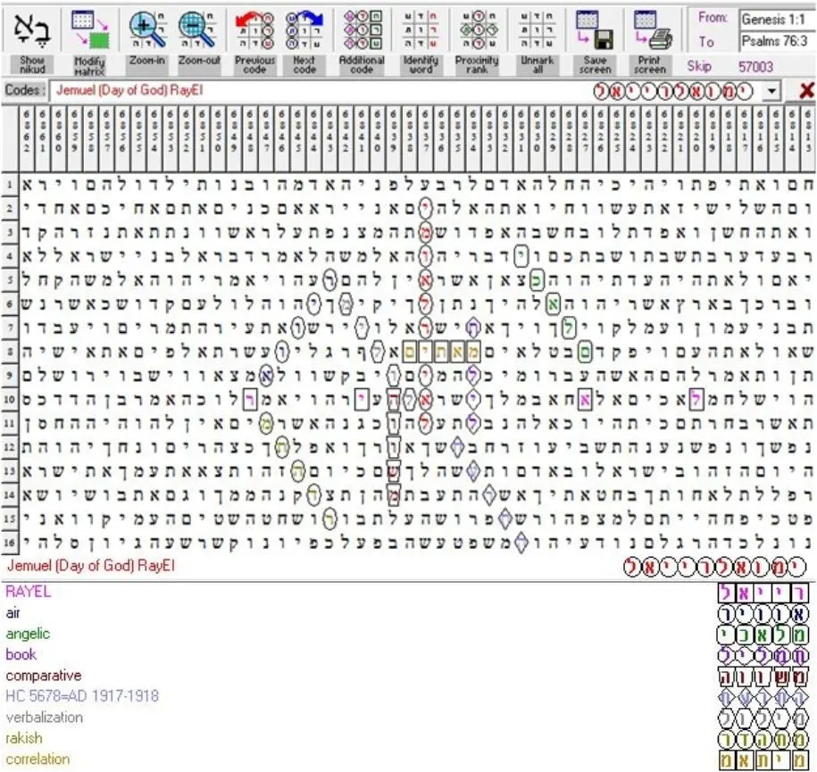Screen dimensions: 817x772
Task: Click the green Hebrew letters beside angelic
Action: pyautogui.click(x=763, y=635)
